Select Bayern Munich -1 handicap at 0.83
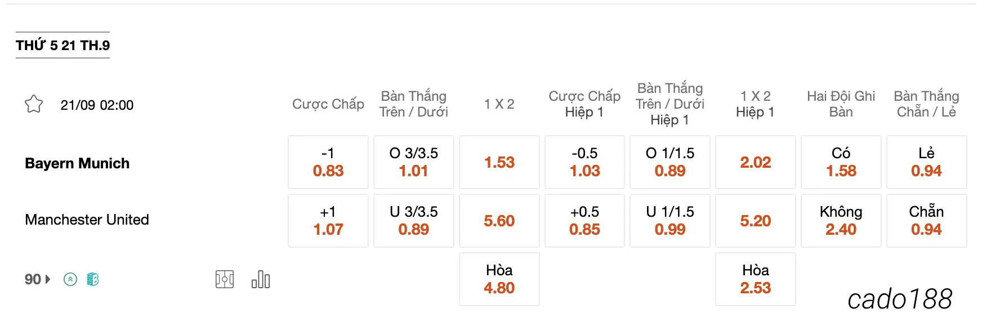The height and width of the screenshot is (322, 991). 328,162
